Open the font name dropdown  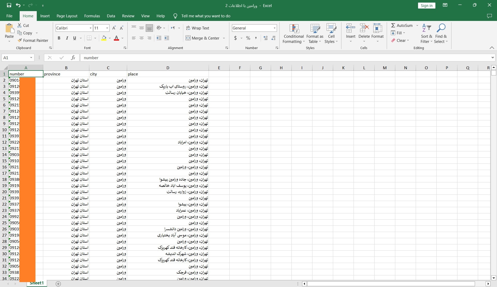click(x=90, y=28)
